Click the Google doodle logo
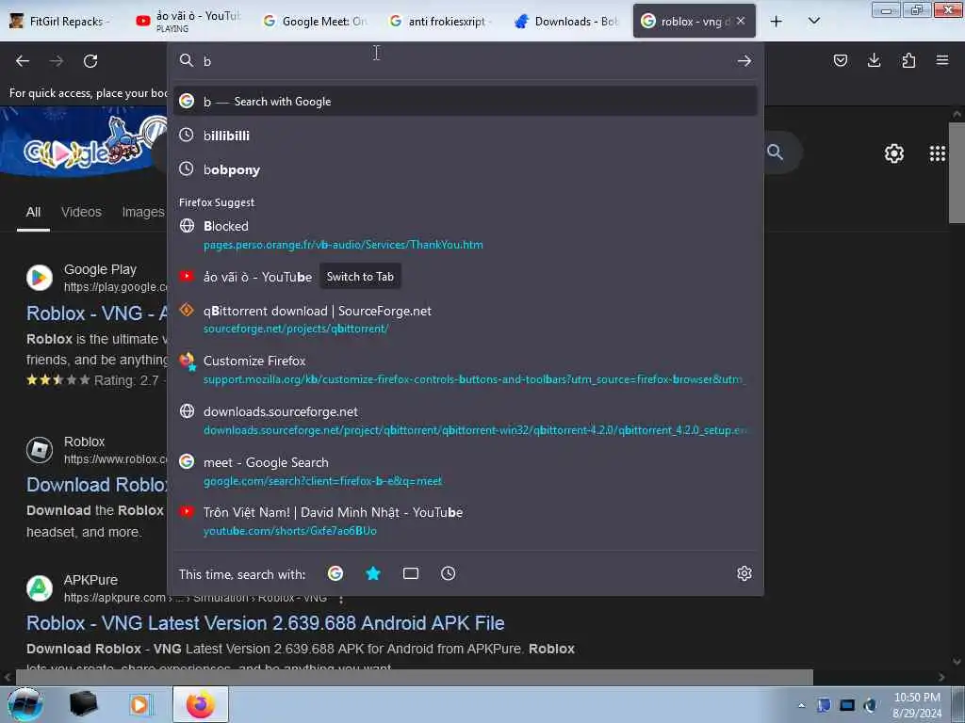 click(x=83, y=144)
